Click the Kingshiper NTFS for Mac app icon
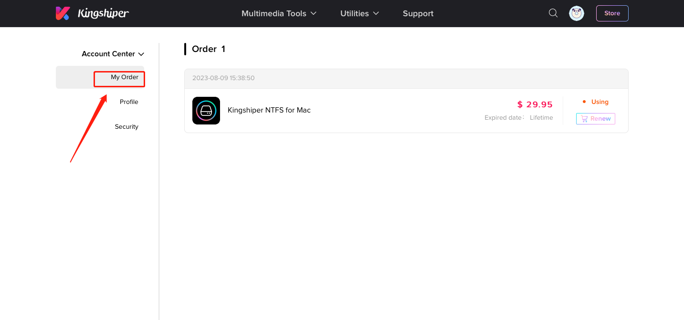This screenshot has width=684, height=320. pyautogui.click(x=206, y=111)
